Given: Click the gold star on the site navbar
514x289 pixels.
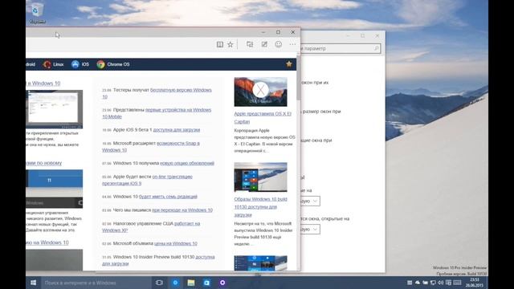Looking at the screenshot, I should pos(289,64).
